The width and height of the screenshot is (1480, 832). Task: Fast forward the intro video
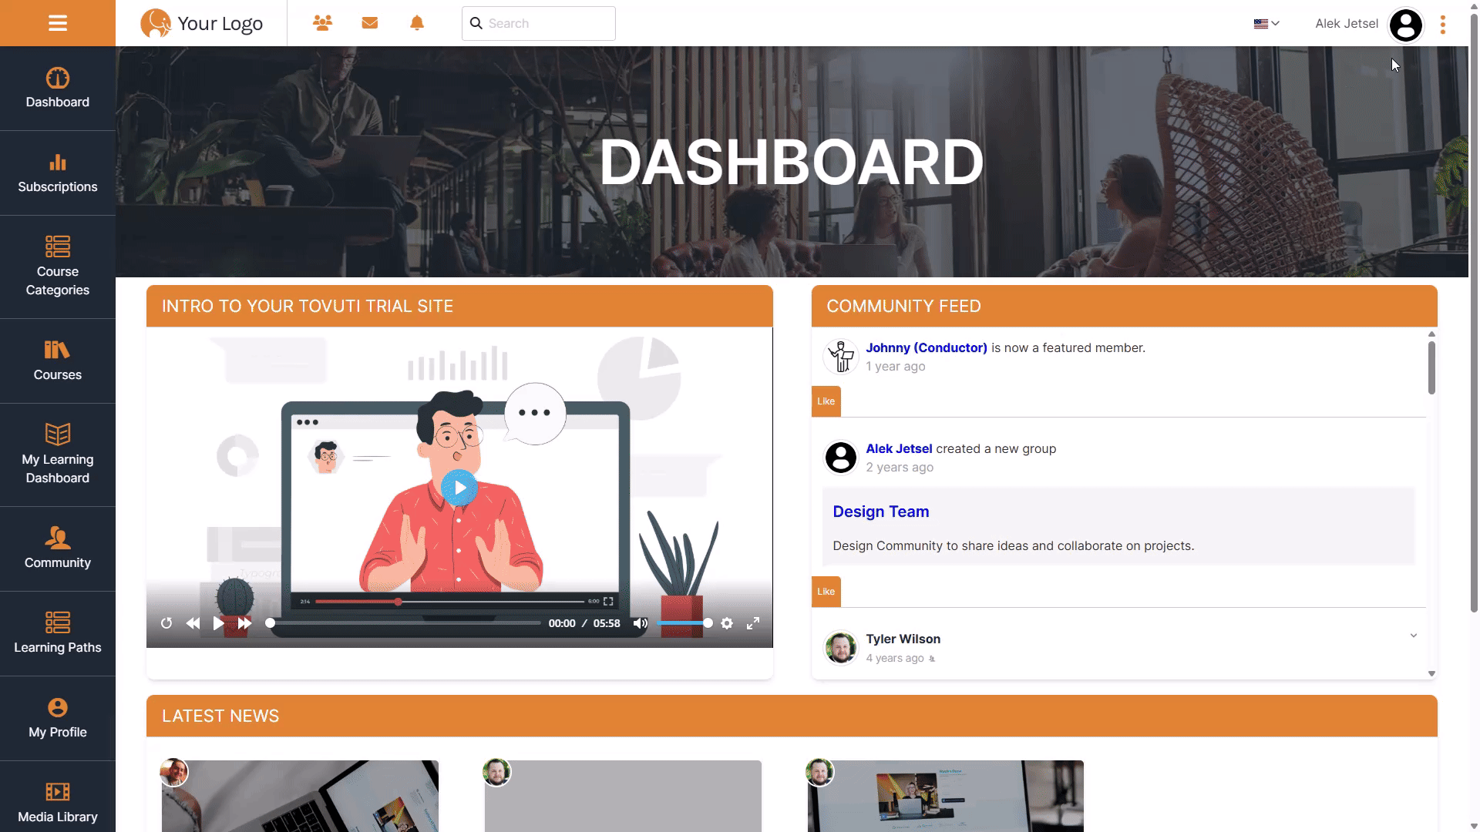[244, 623]
